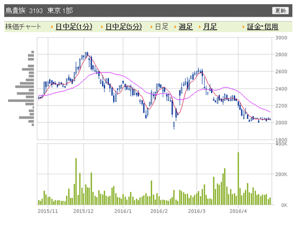Open the 証金・信用 margin info link
Viewport: 297px width, 225px height.
(263, 27)
